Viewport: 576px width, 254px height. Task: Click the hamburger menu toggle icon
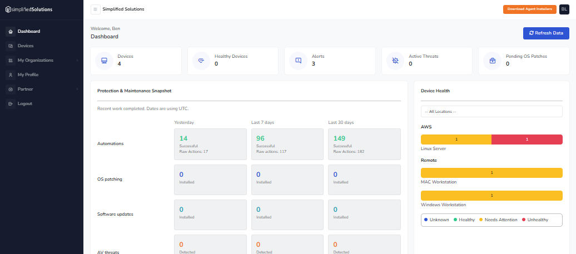[96, 9]
